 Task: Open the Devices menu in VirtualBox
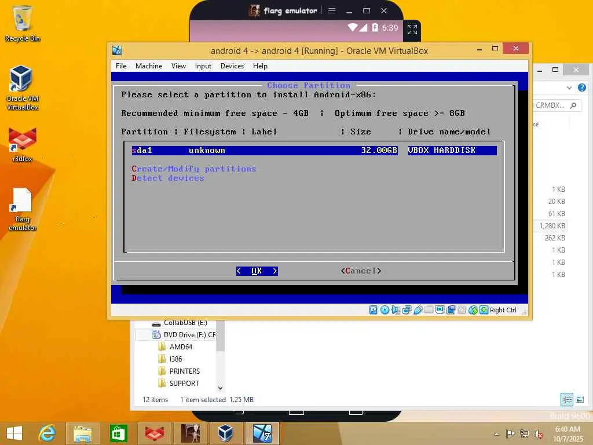click(232, 66)
